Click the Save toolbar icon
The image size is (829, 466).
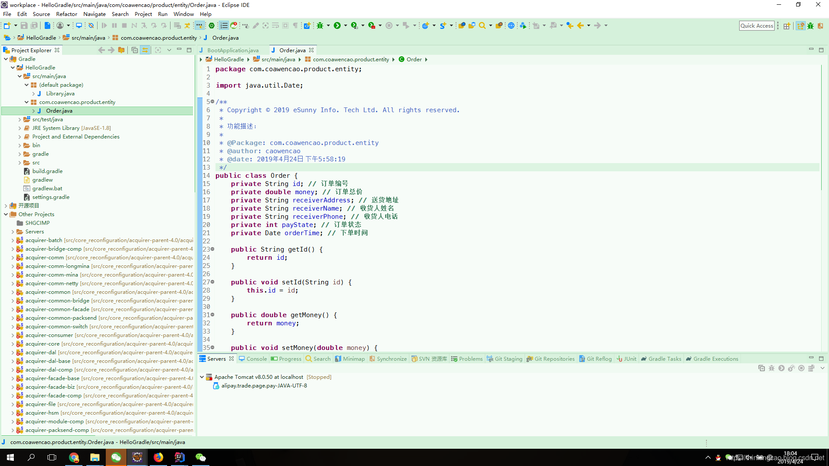[x=24, y=25]
